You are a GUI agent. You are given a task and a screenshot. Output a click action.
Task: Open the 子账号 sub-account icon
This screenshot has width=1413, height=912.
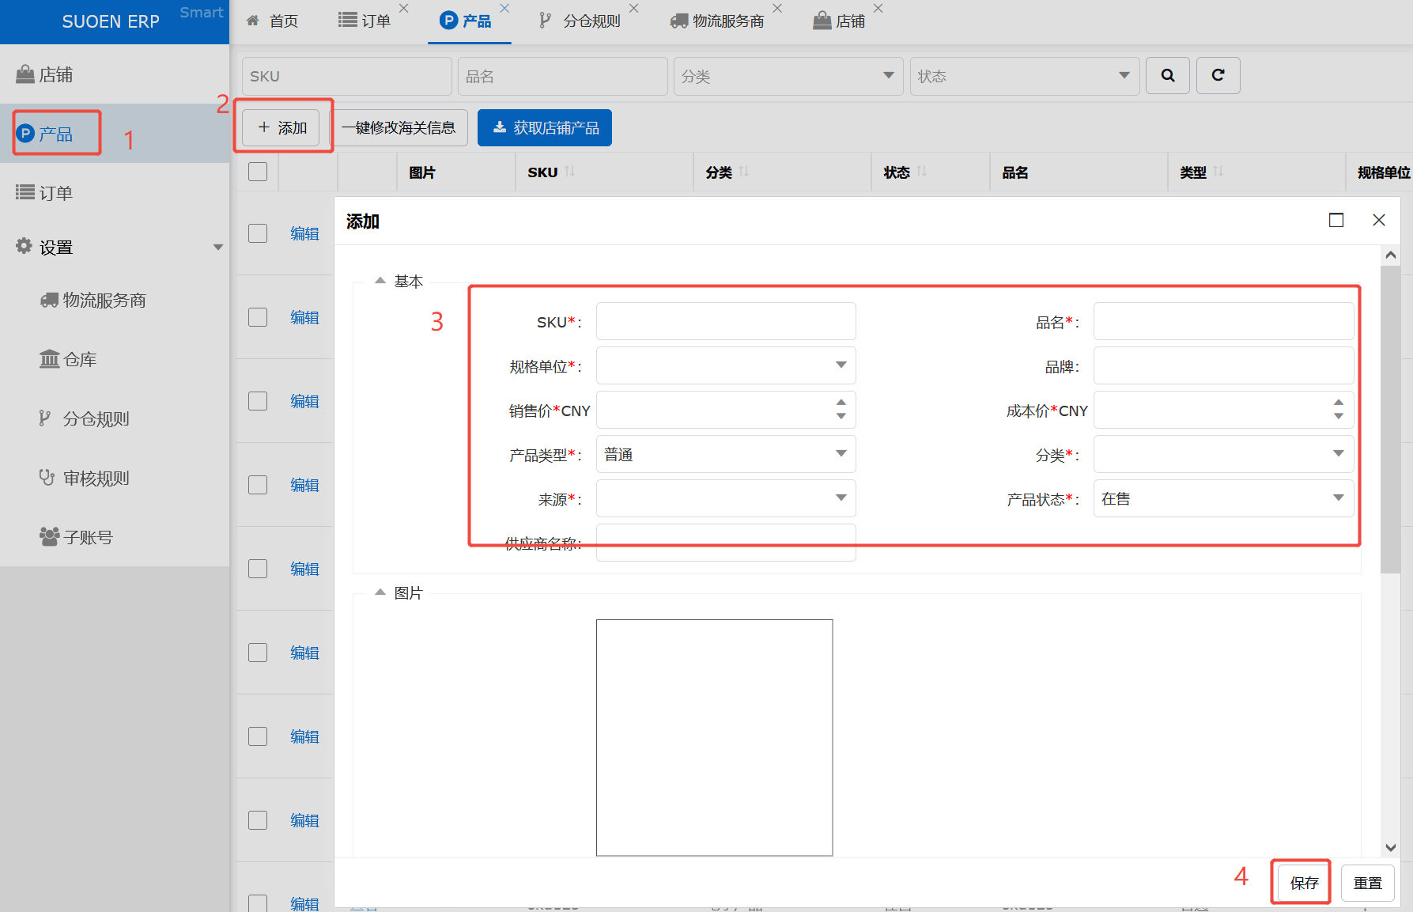click(49, 536)
